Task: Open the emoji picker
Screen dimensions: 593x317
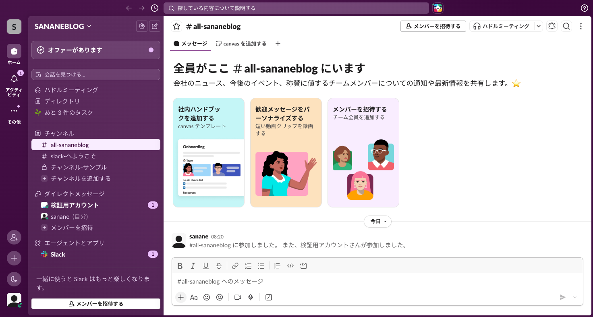Action: (207, 297)
